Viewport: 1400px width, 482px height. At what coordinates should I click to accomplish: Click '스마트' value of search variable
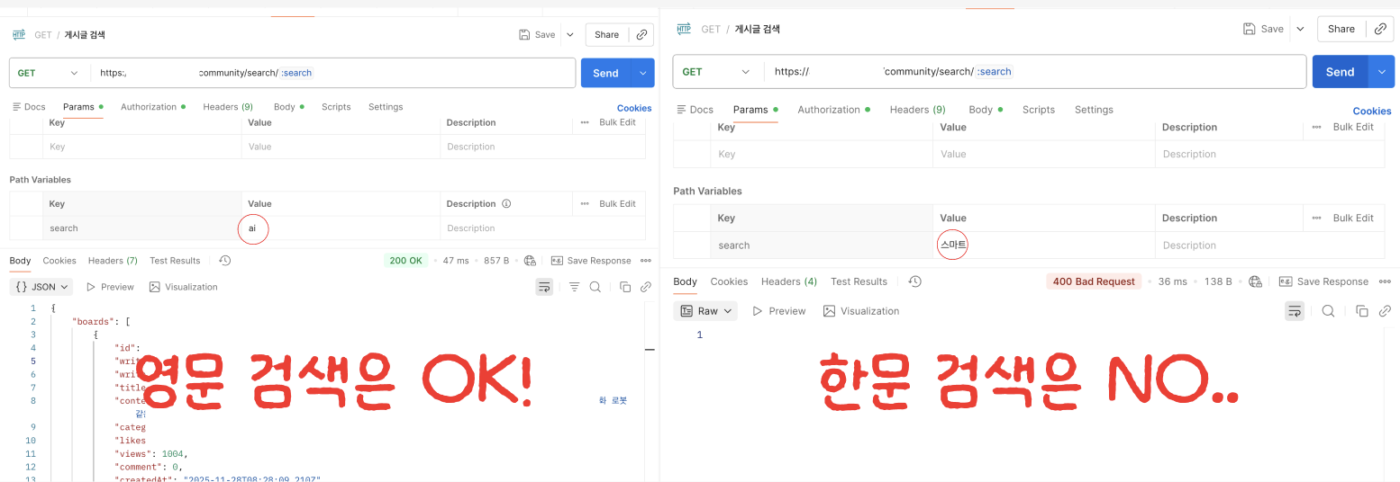click(x=952, y=245)
